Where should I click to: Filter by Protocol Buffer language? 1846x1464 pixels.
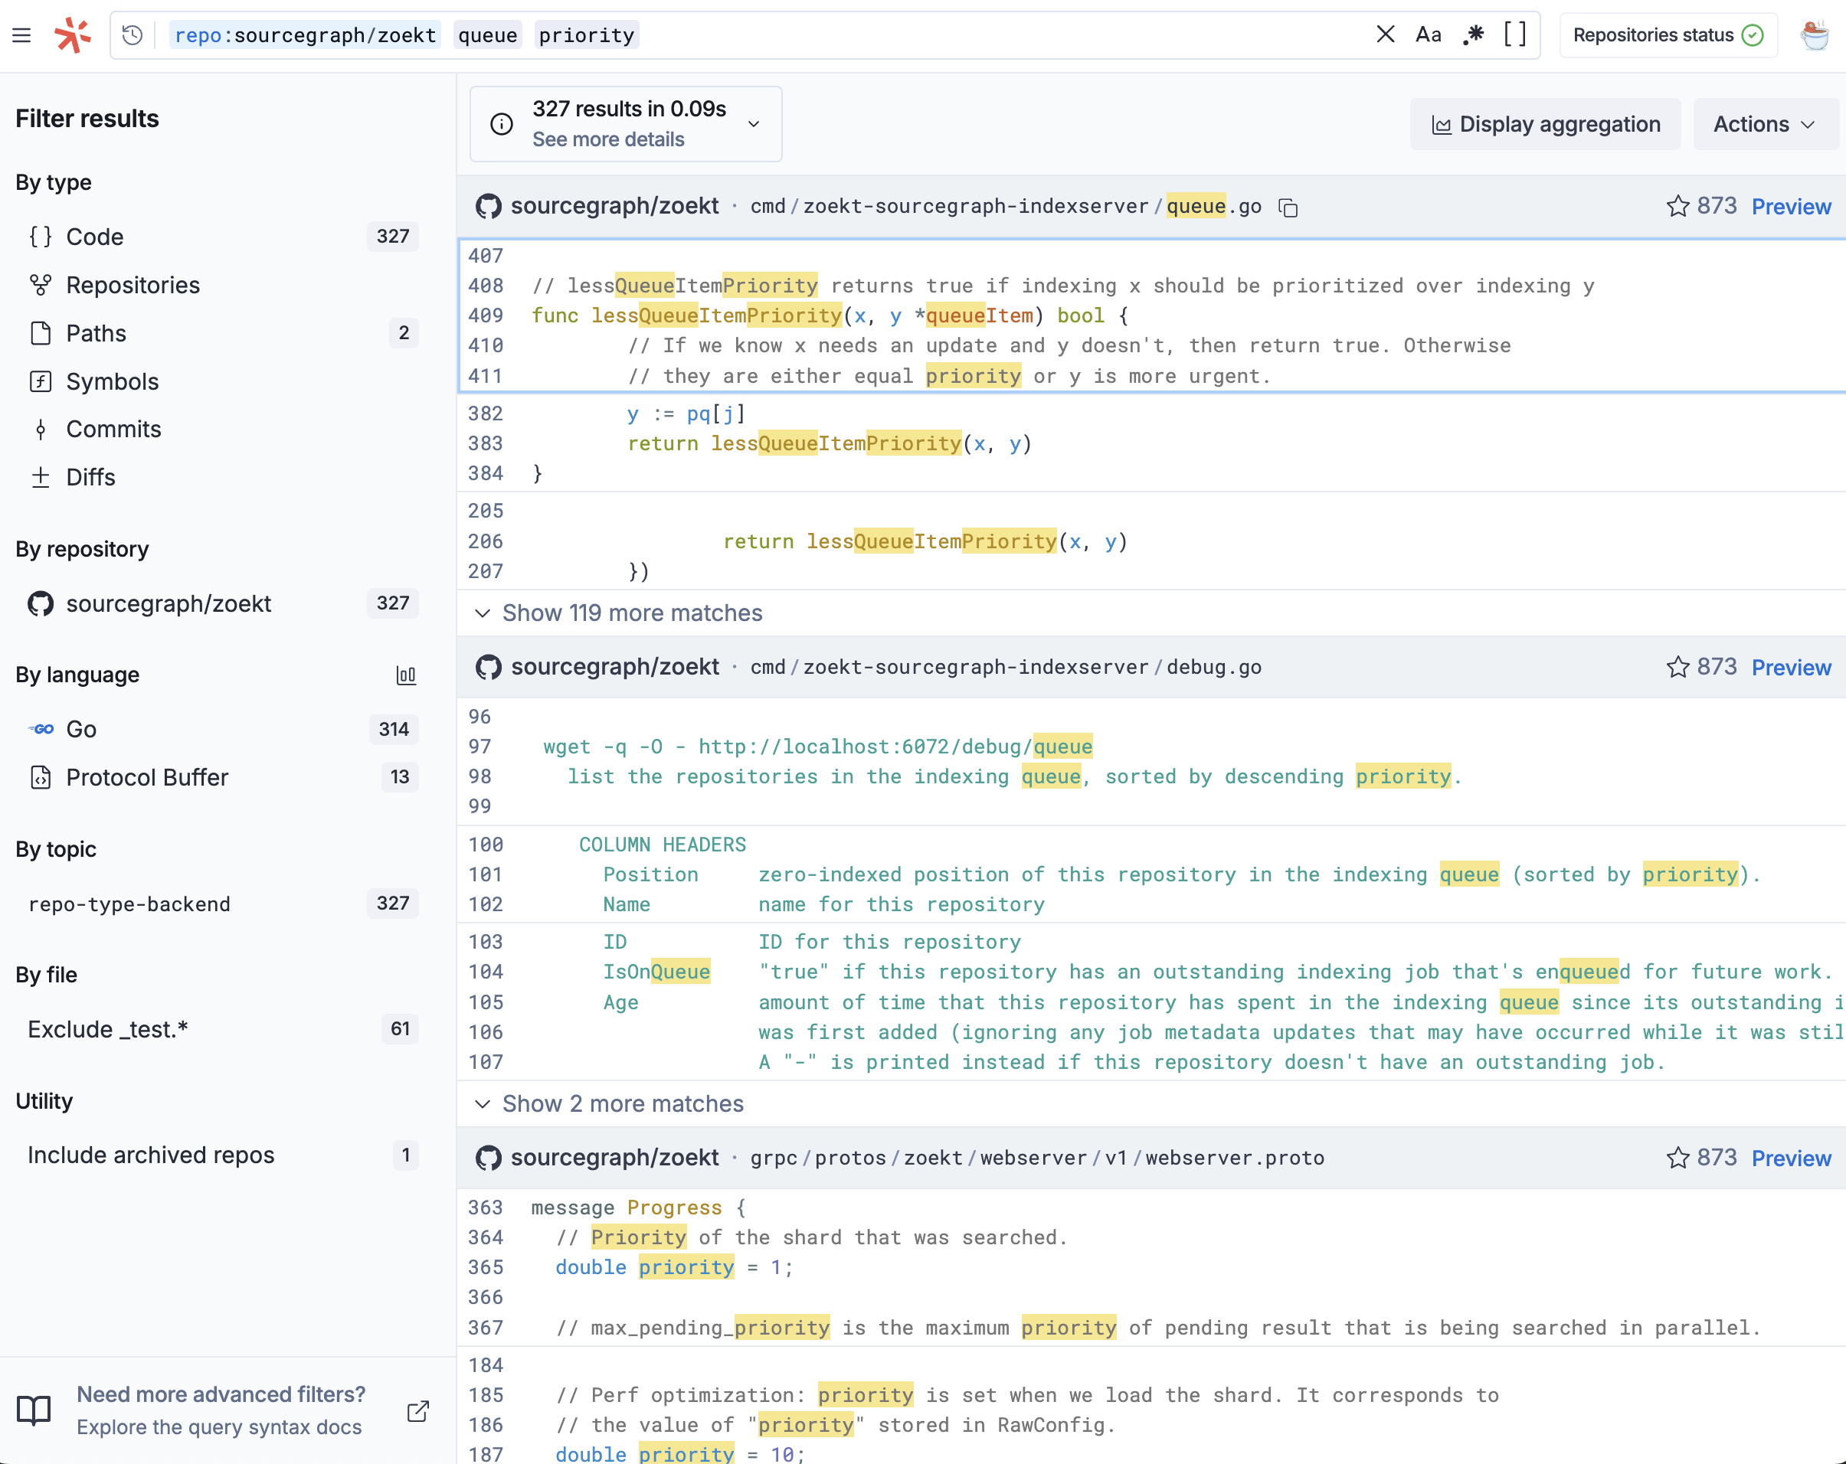point(223,776)
